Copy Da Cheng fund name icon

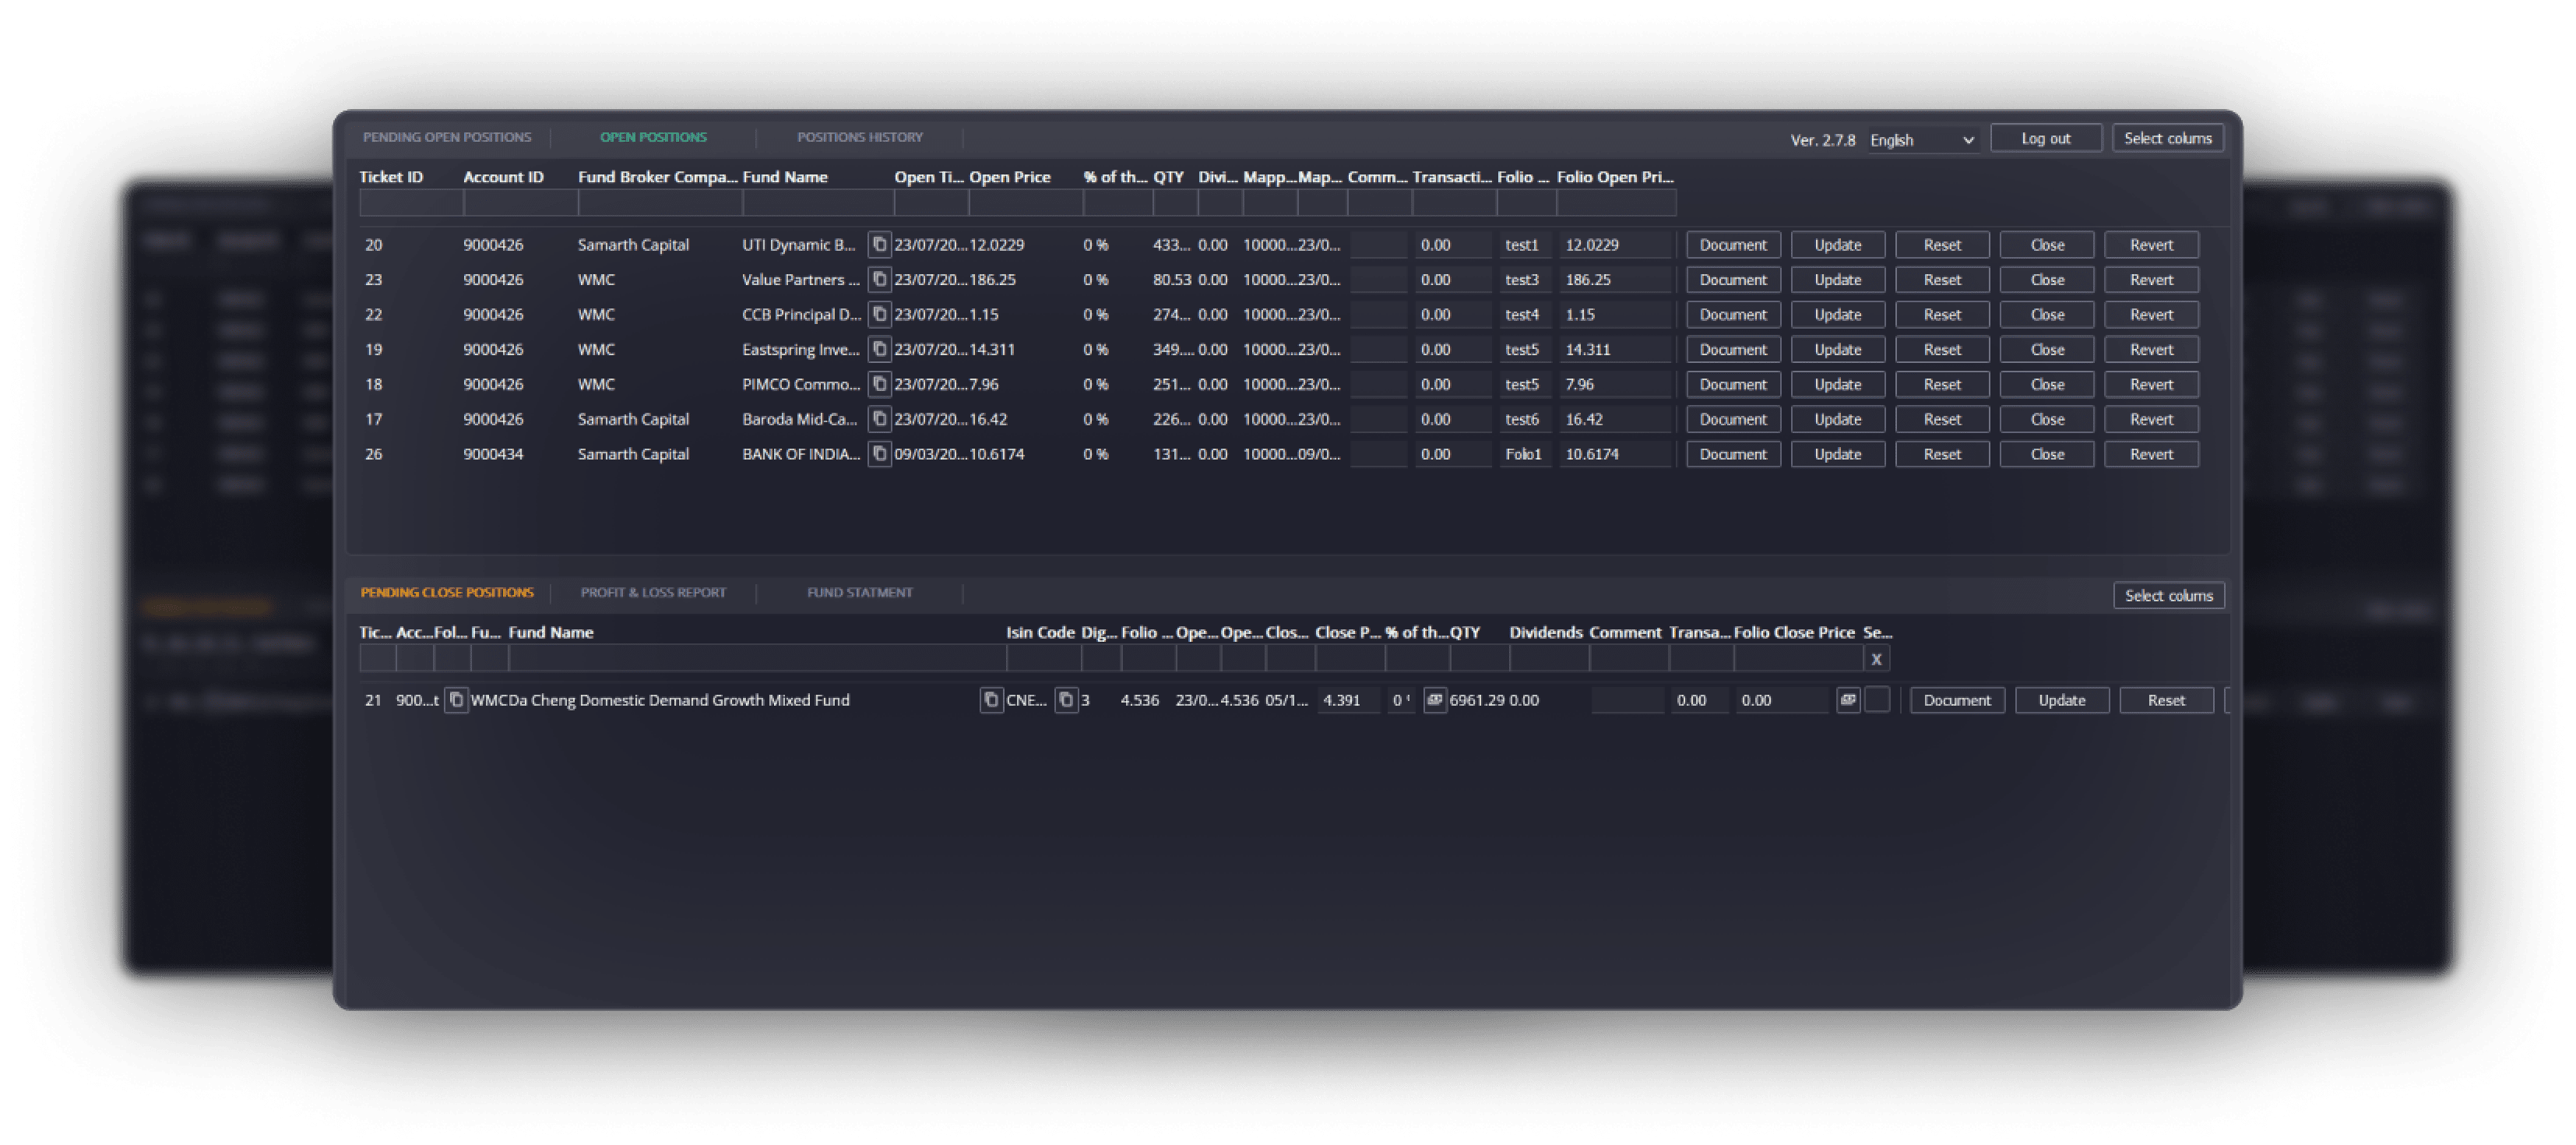[x=991, y=700]
